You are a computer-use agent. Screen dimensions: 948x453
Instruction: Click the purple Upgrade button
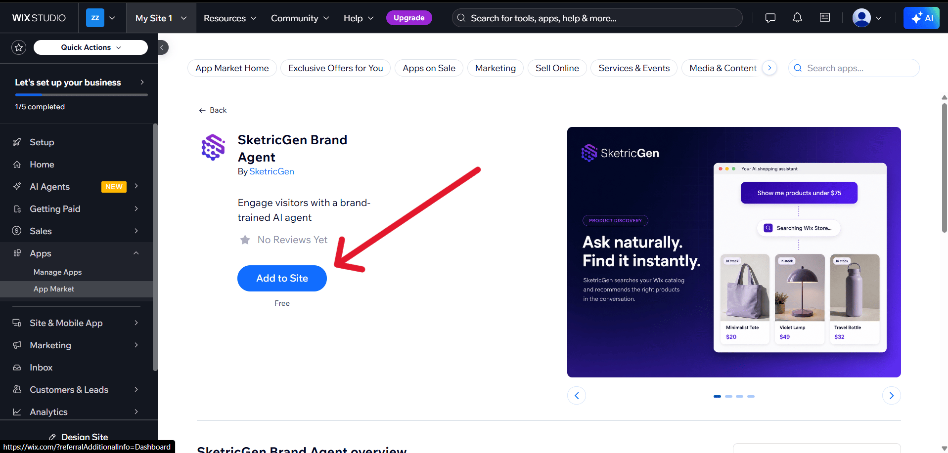click(x=409, y=18)
